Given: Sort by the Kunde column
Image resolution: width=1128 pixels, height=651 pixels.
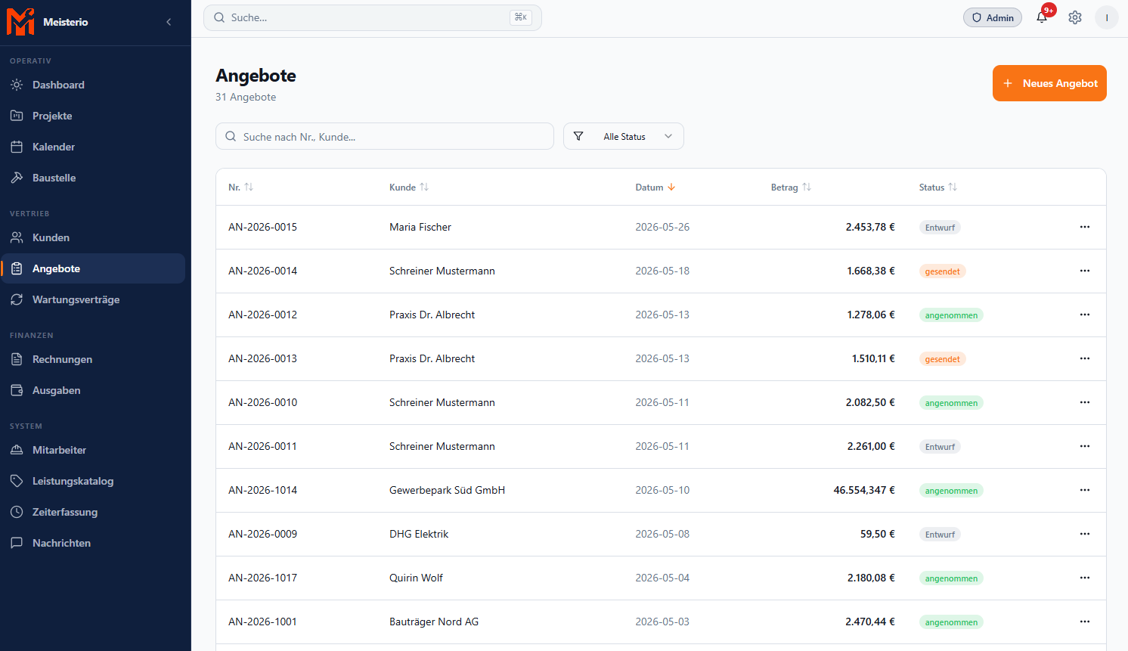Looking at the screenshot, I should pos(409,187).
